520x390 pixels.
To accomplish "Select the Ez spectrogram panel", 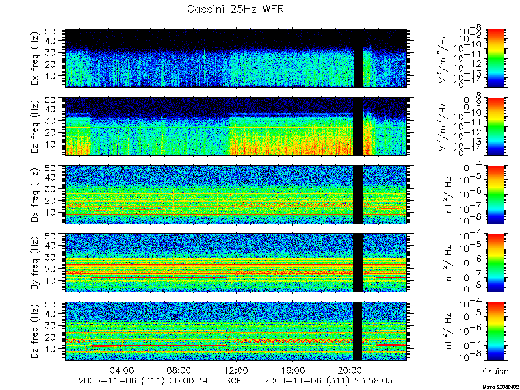I will (236, 126).
